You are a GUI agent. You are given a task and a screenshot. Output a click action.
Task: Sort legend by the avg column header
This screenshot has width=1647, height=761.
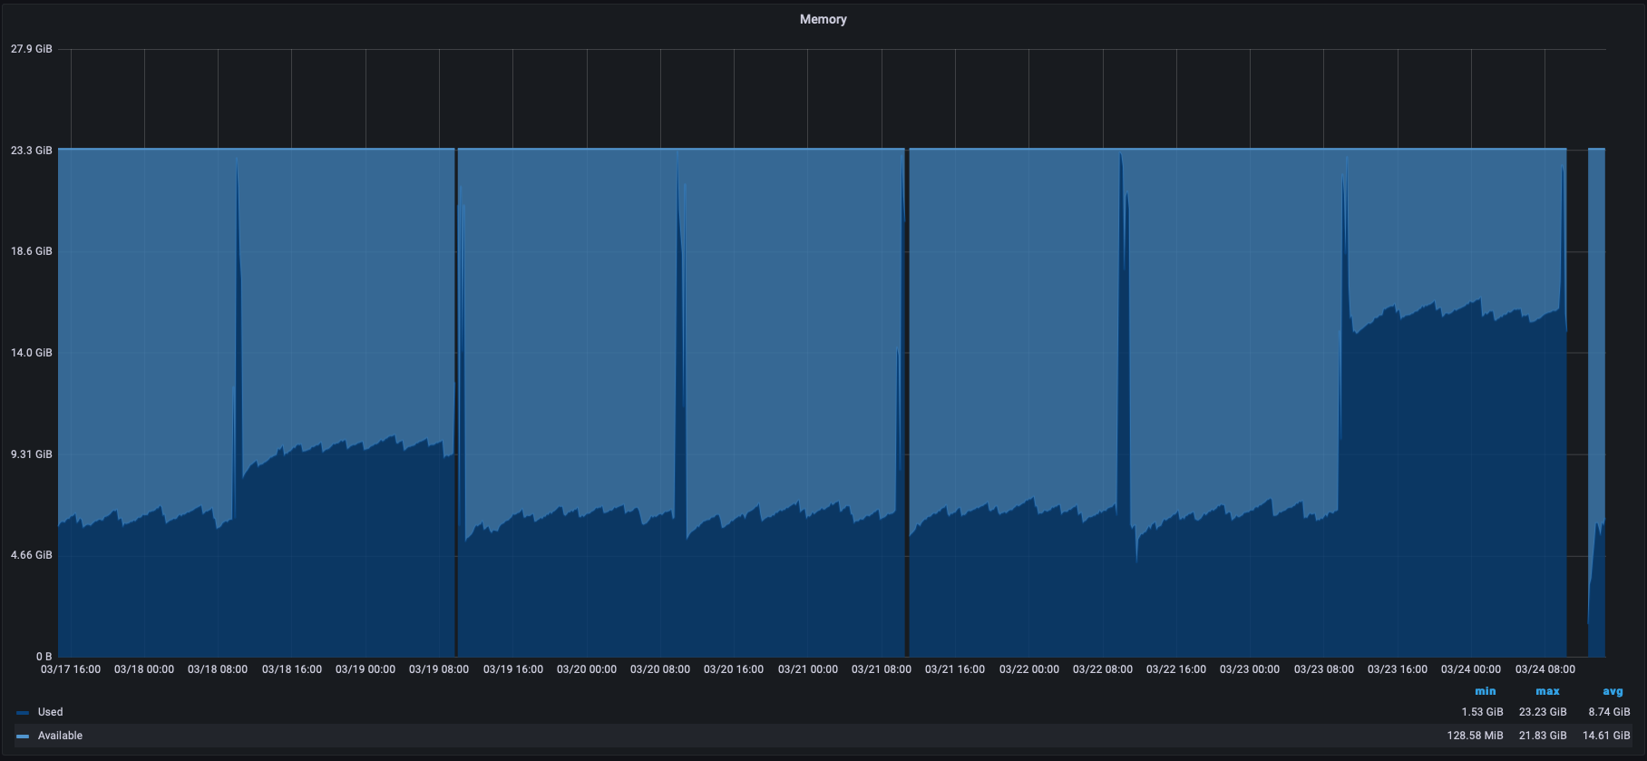pos(1613,691)
